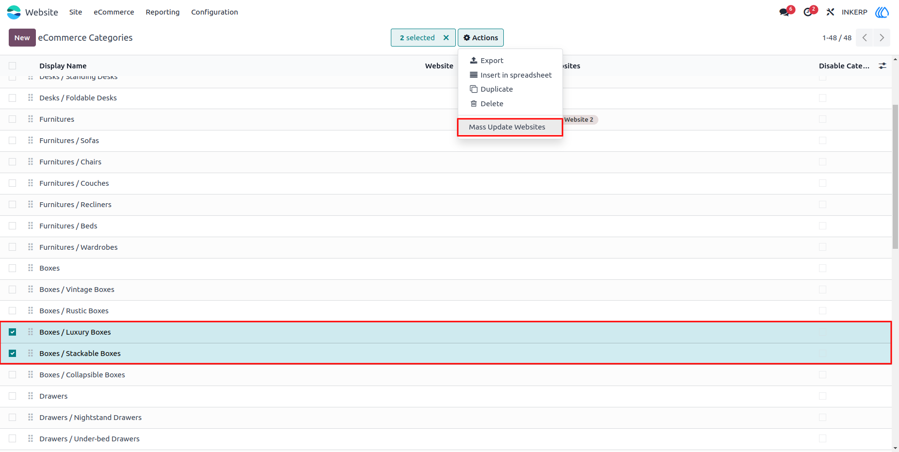Click drag handle of Drawers / Nightstand Drawers
This screenshot has width=899, height=452.
click(x=31, y=417)
